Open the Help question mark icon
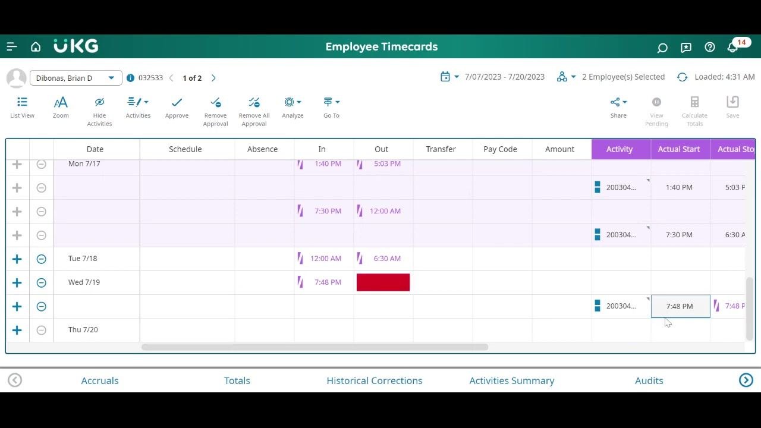The height and width of the screenshot is (428, 761). [x=710, y=48]
